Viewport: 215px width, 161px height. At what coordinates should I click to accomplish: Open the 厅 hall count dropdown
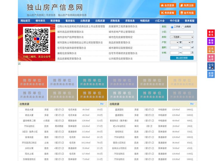[x=186, y=42]
